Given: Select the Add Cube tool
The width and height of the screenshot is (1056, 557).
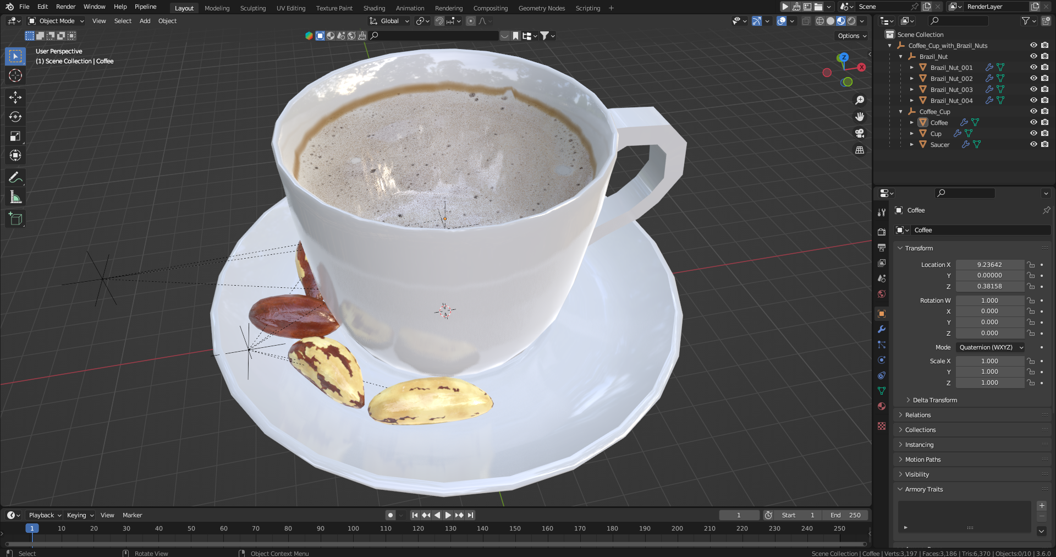Looking at the screenshot, I should click(x=15, y=219).
